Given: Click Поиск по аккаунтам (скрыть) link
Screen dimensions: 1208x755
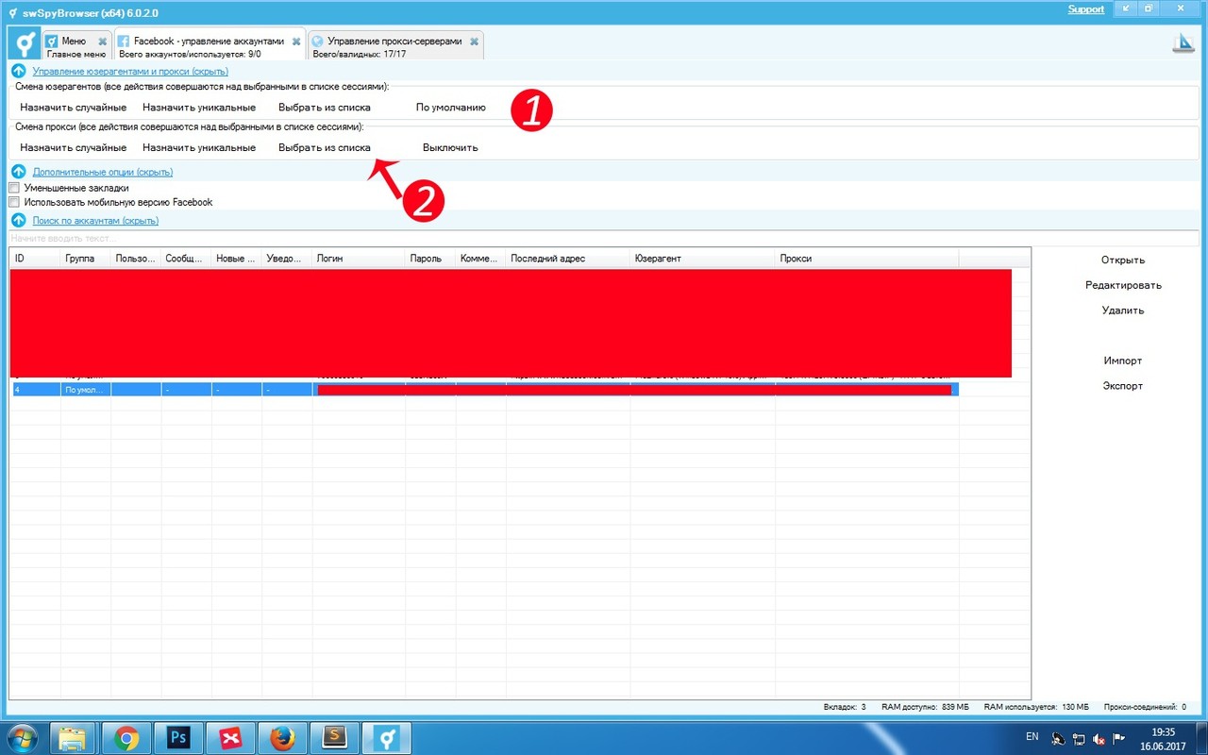Looking at the screenshot, I should pos(95,220).
